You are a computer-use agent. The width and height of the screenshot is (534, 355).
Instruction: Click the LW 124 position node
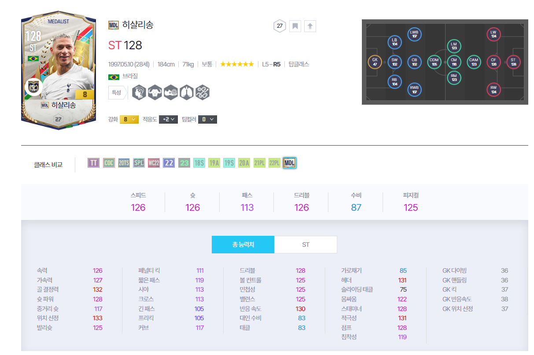point(493,34)
